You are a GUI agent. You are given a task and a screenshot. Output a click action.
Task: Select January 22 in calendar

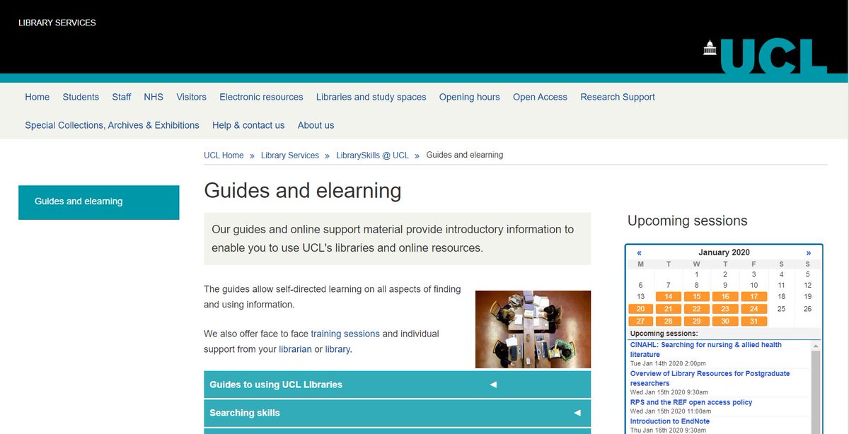[x=697, y=309]
